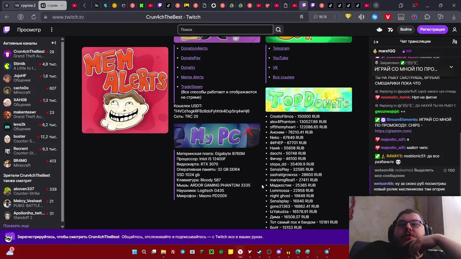Bookmark this page with the bookmark icon
This screenshot has width=461, height=259.
[x=301, y=17]
